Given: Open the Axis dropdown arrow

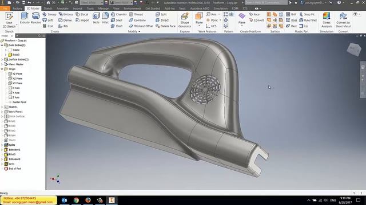Looking at the screenshot, I should click(x=219, y=14).
